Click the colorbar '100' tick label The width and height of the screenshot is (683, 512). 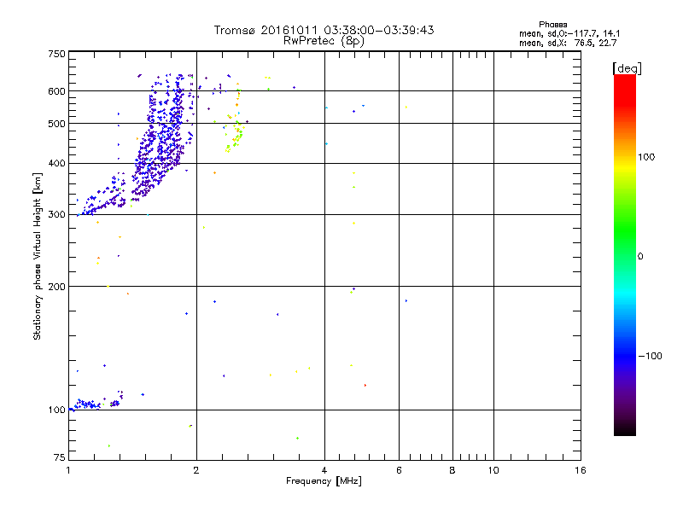click(646, 157)
